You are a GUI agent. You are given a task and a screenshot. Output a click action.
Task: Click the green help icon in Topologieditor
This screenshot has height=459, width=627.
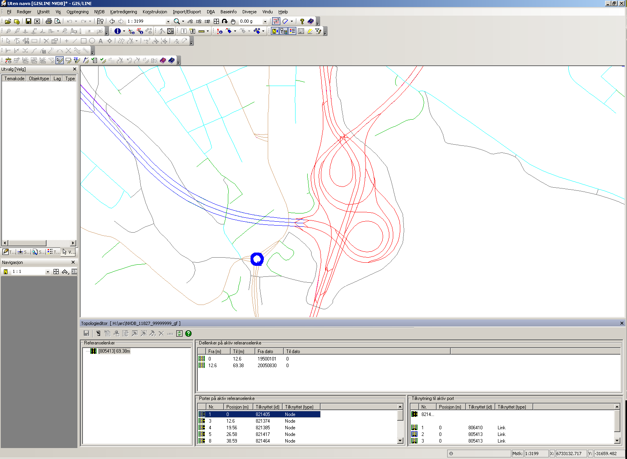point(188,333)
